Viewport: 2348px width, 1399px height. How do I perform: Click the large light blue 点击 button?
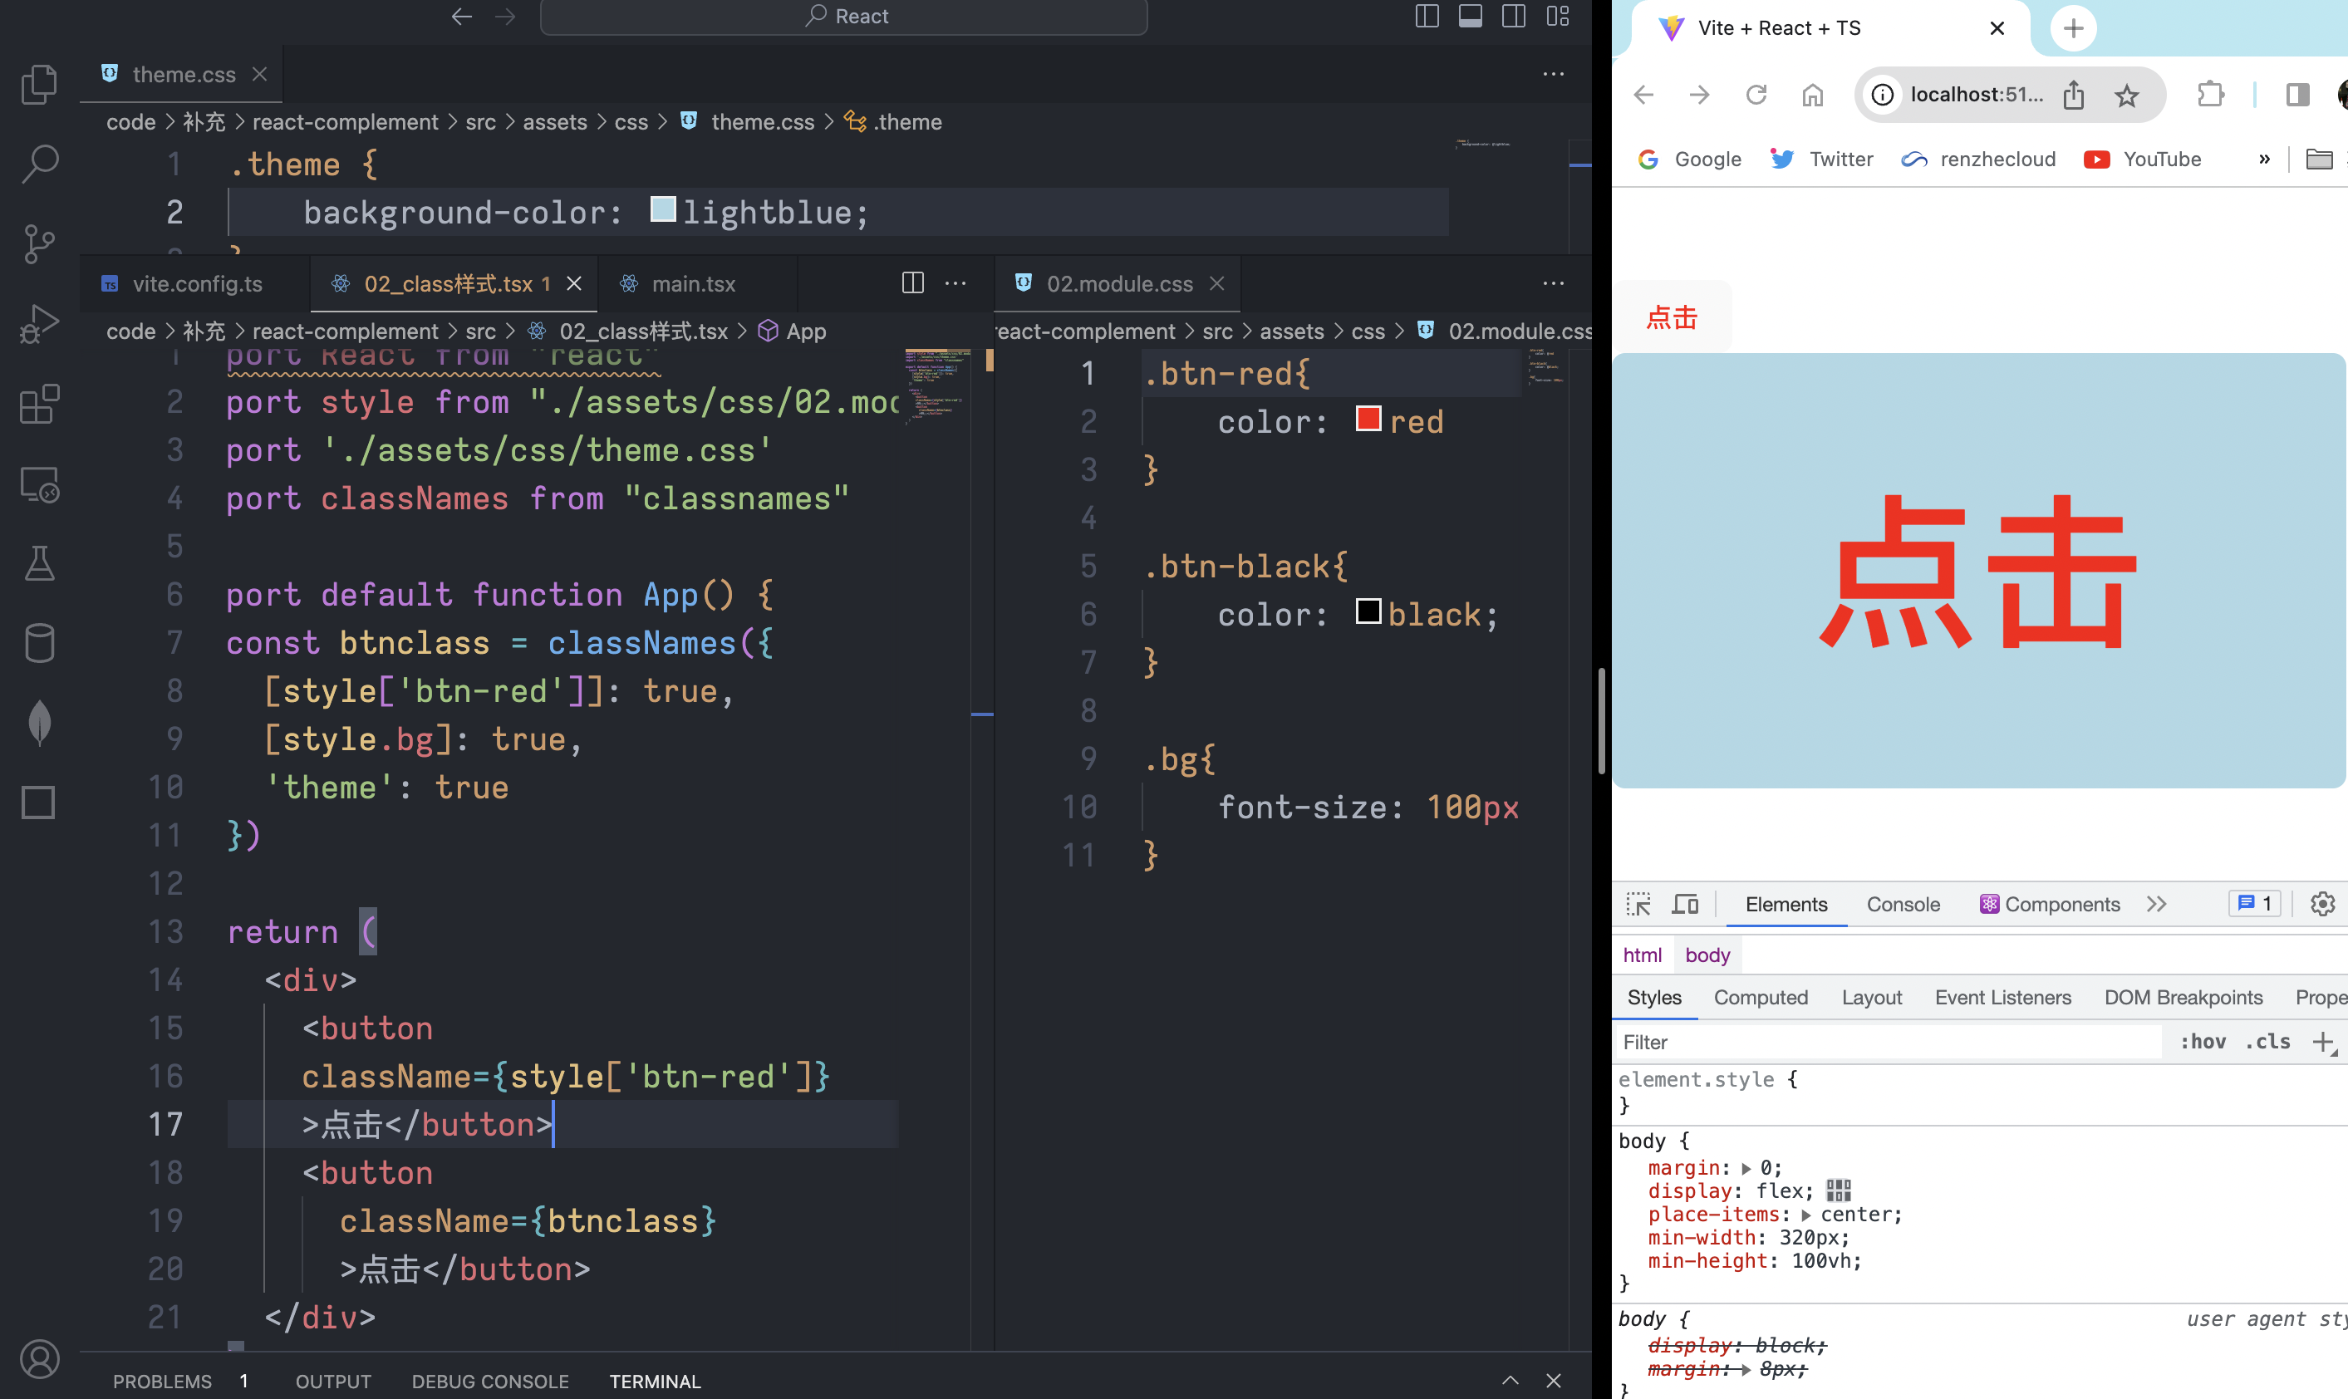tap(1977, 571)
